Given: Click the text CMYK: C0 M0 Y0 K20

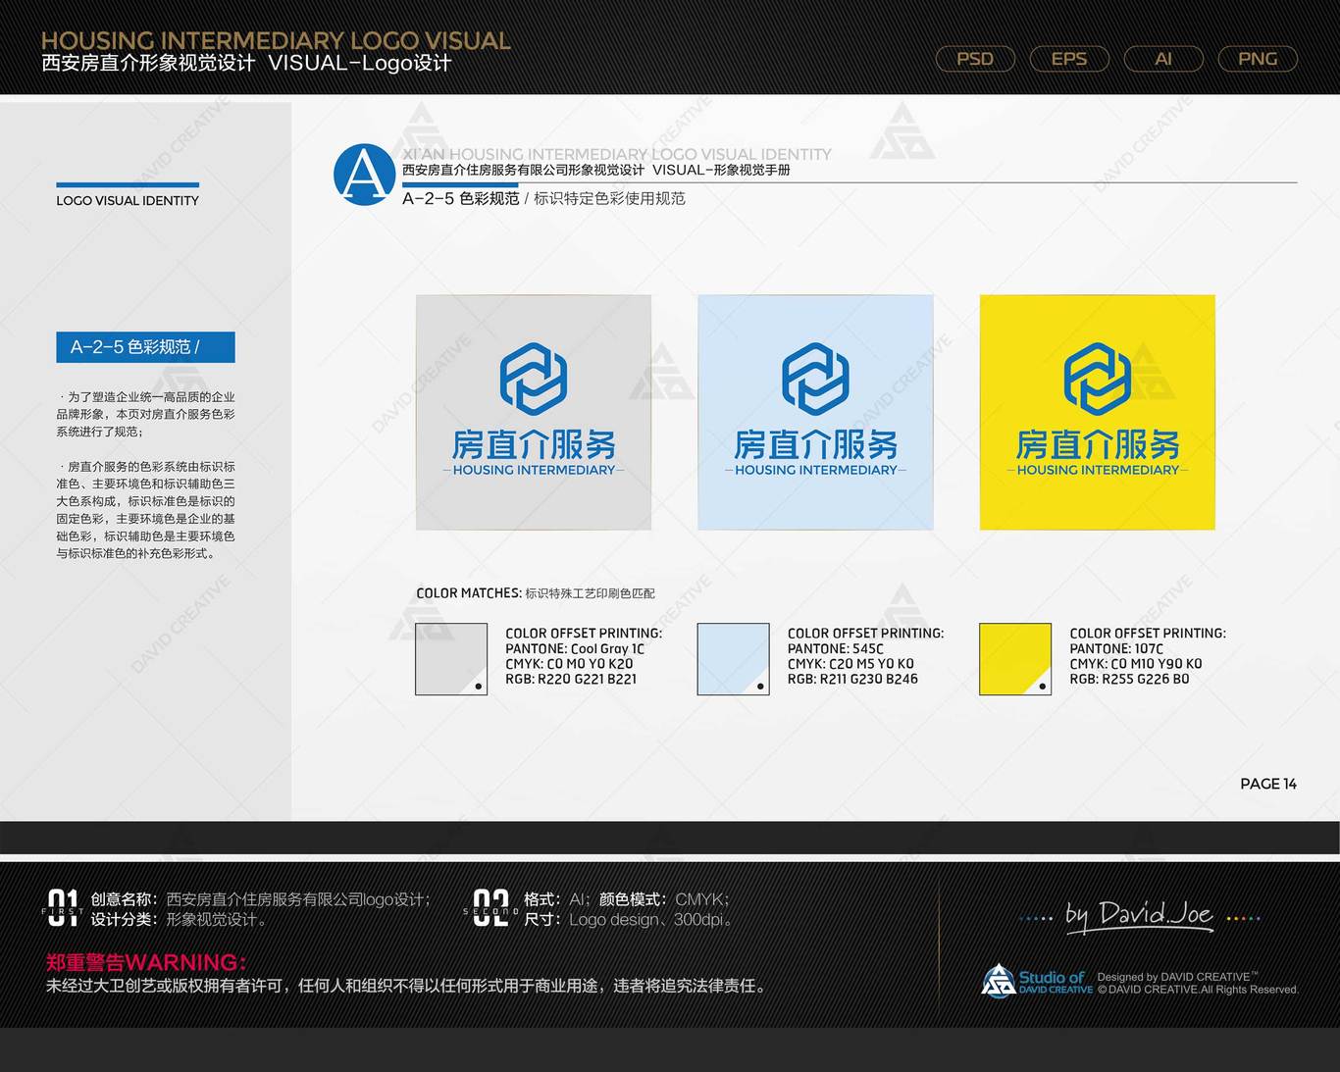Looking at the screenshot, I should 569,664.
